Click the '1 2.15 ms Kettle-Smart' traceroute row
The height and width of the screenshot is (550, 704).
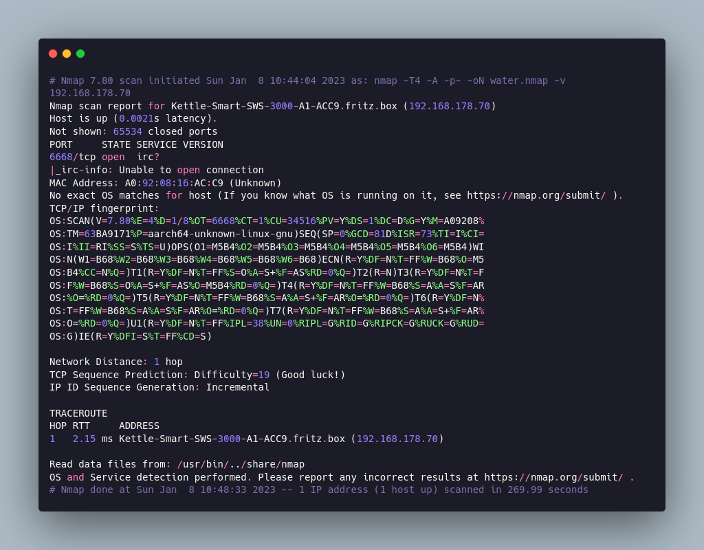(x=247, y=439)
